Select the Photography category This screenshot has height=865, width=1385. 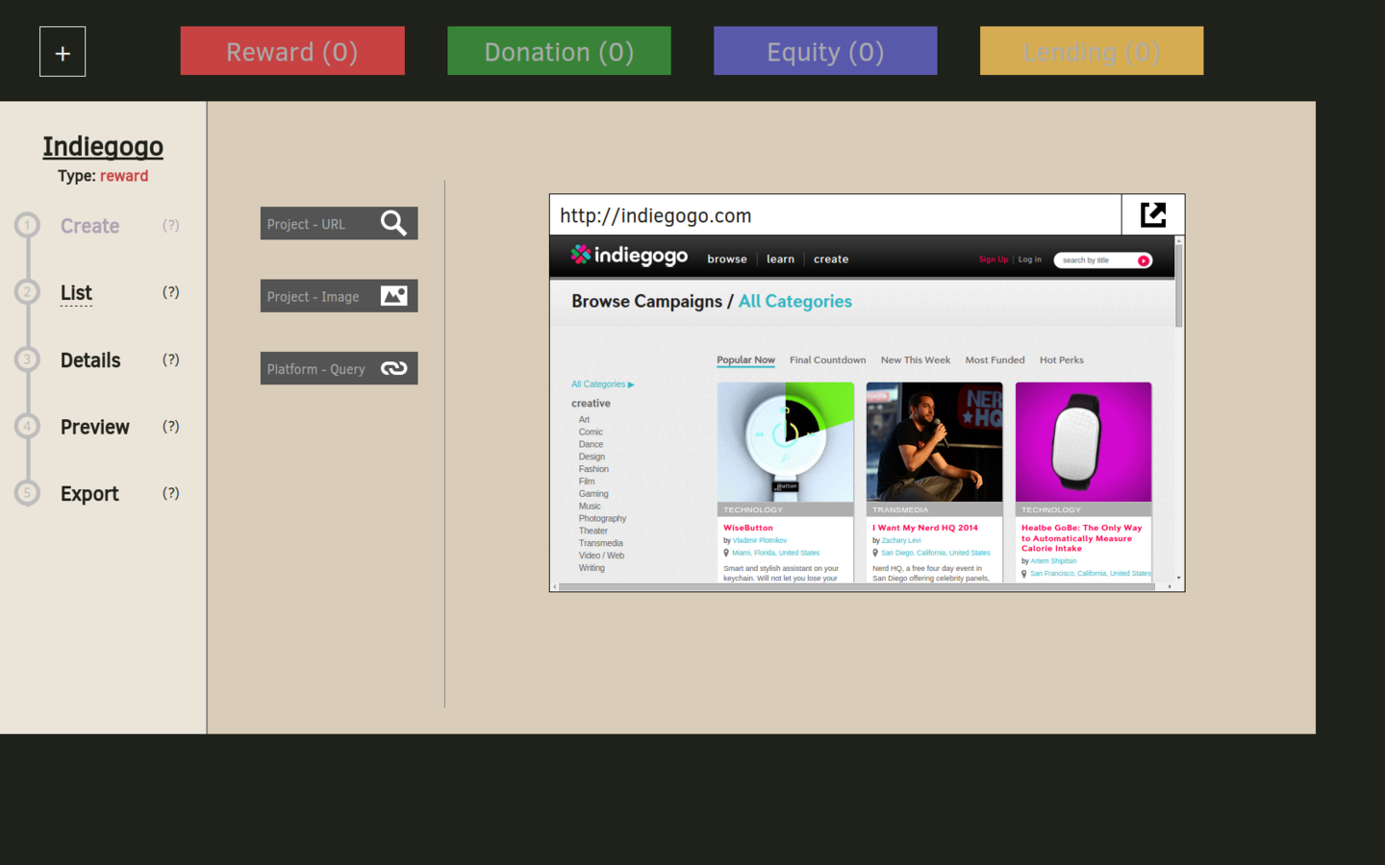(x=602, y=519)
